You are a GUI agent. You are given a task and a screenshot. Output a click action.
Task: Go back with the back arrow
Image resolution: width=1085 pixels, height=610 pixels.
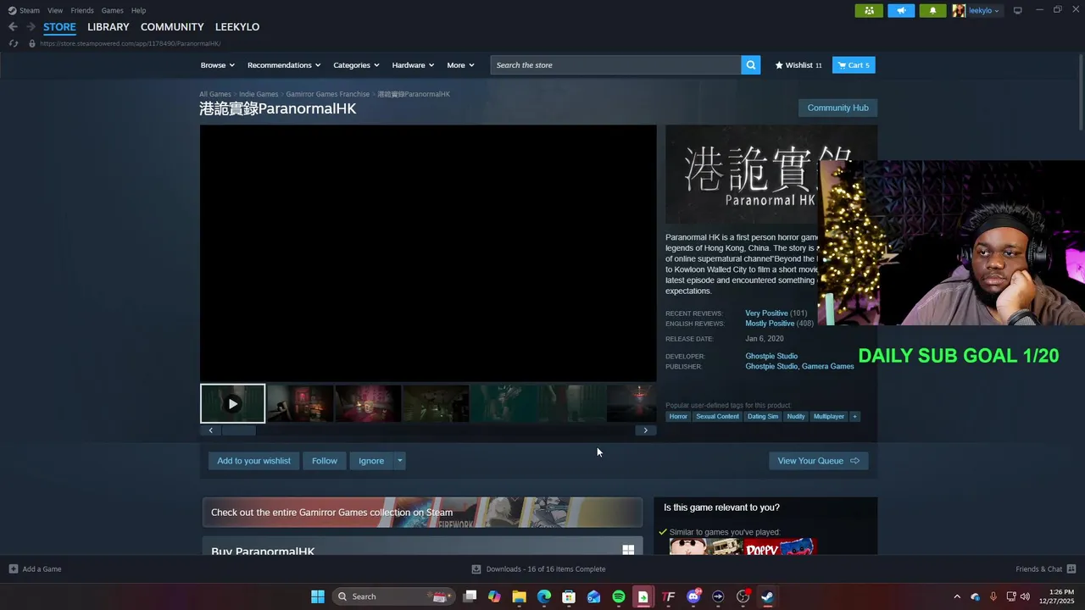click(13, 27)
